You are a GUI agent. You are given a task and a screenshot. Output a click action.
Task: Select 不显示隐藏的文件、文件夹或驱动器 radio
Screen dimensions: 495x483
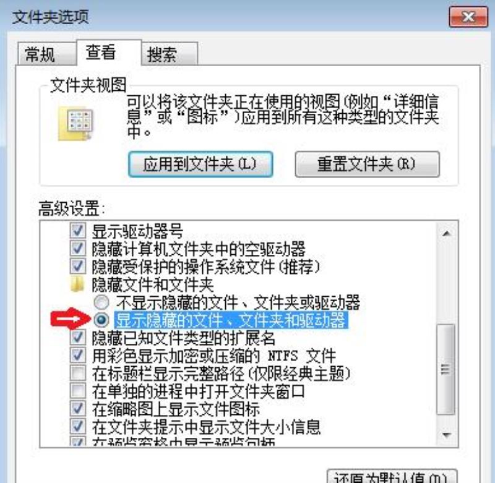[x=101, y=302]
